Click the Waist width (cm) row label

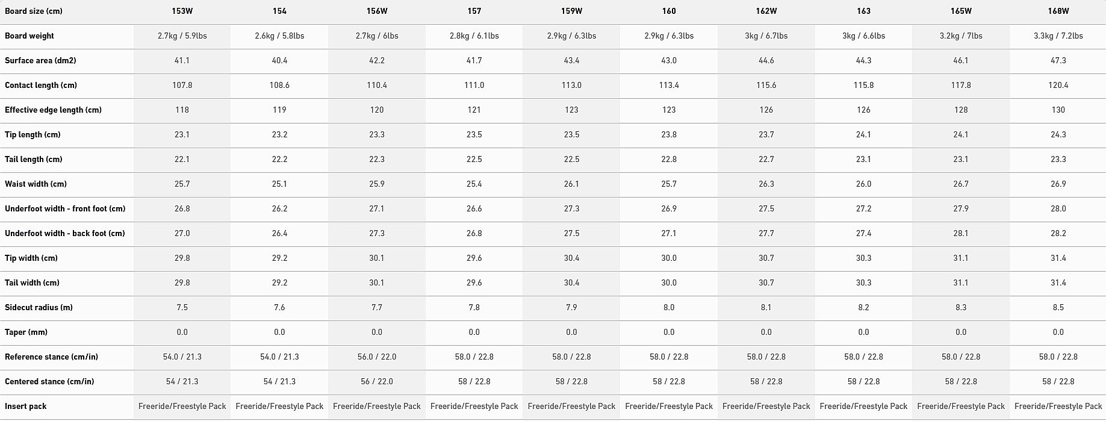36,184
